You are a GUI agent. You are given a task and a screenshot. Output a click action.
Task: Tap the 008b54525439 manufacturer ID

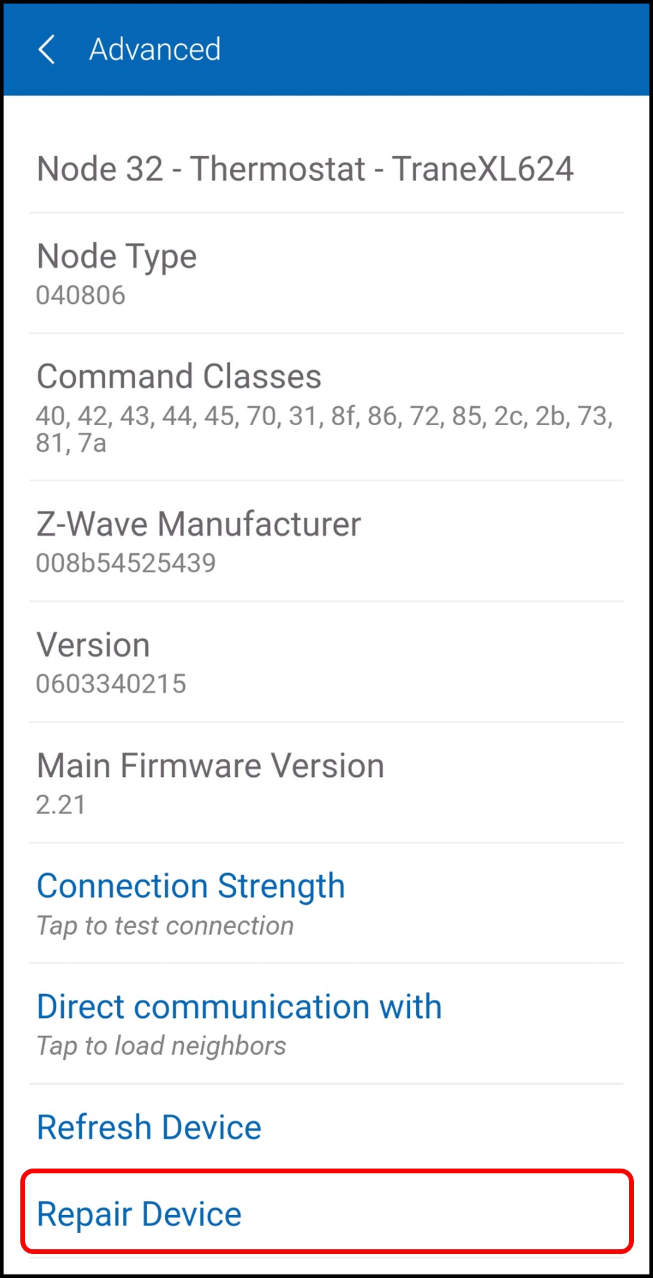[126, 563]
